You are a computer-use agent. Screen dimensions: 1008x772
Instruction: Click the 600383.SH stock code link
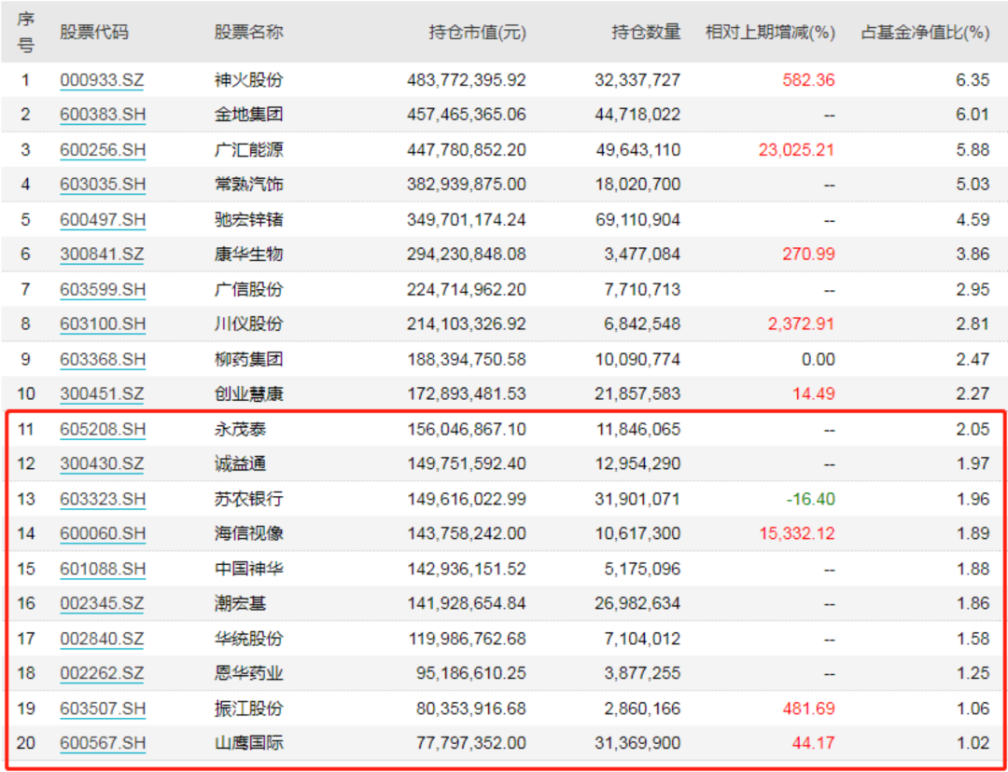(103, 115)
